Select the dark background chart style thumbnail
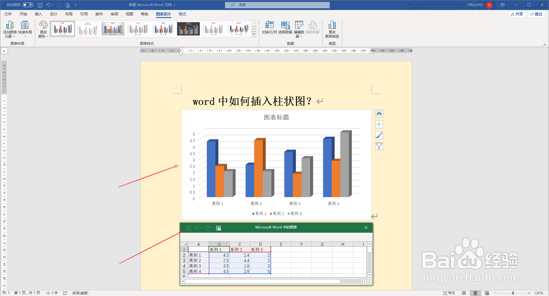The width and height of the screenshot is (549, 296). tap(188, 29)
